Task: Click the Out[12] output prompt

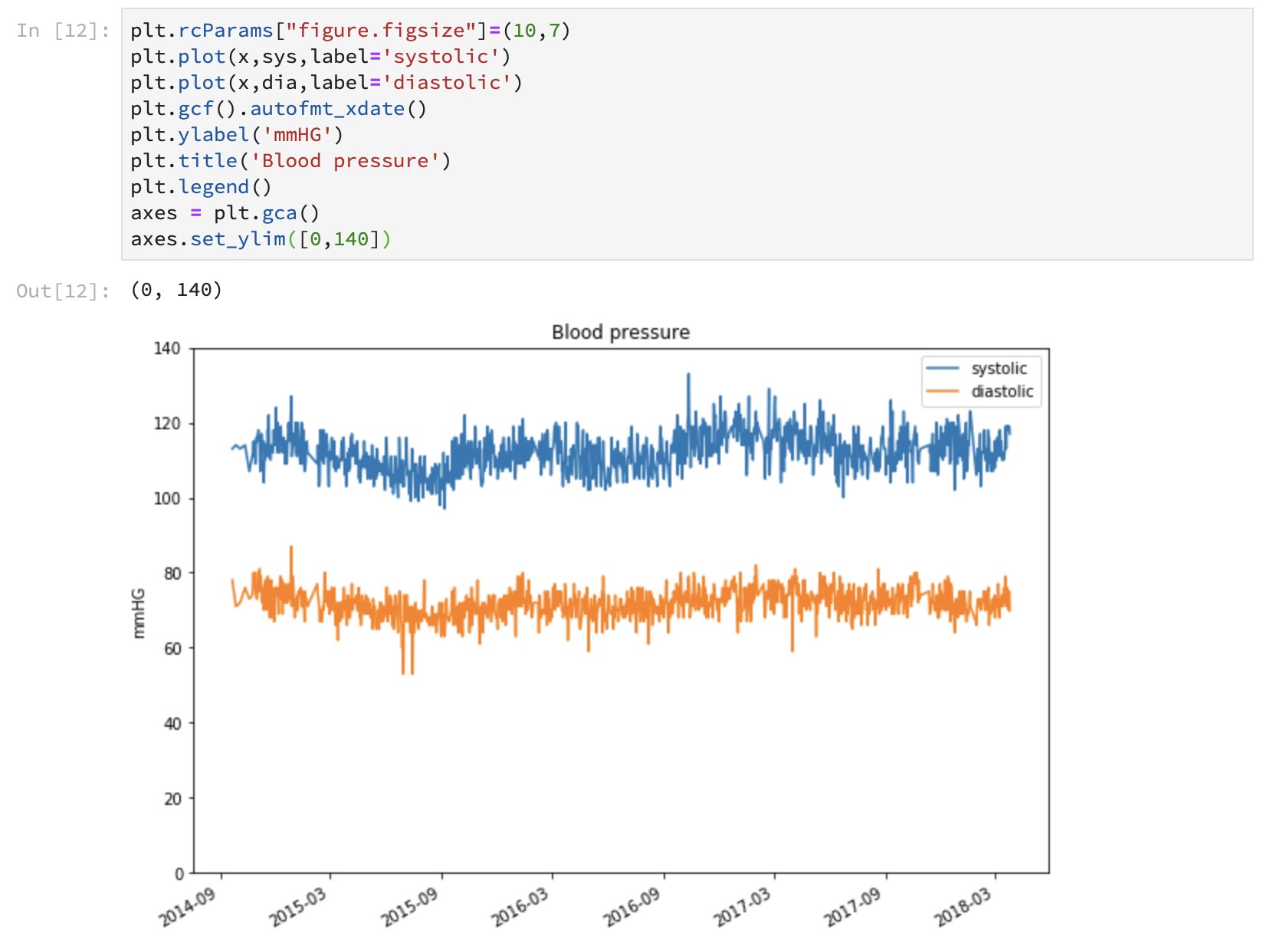Action: (x=63, y=291)
